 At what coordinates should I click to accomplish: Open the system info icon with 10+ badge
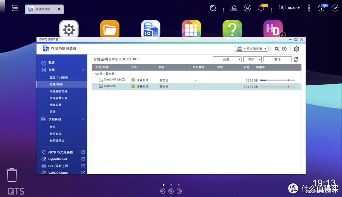pyautogui.click(x=321, y=8)
